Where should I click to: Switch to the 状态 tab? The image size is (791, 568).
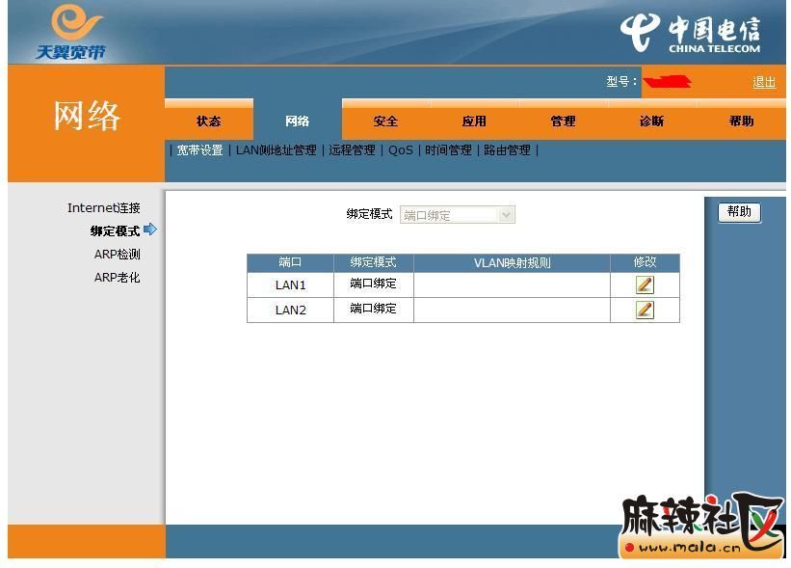209,122
